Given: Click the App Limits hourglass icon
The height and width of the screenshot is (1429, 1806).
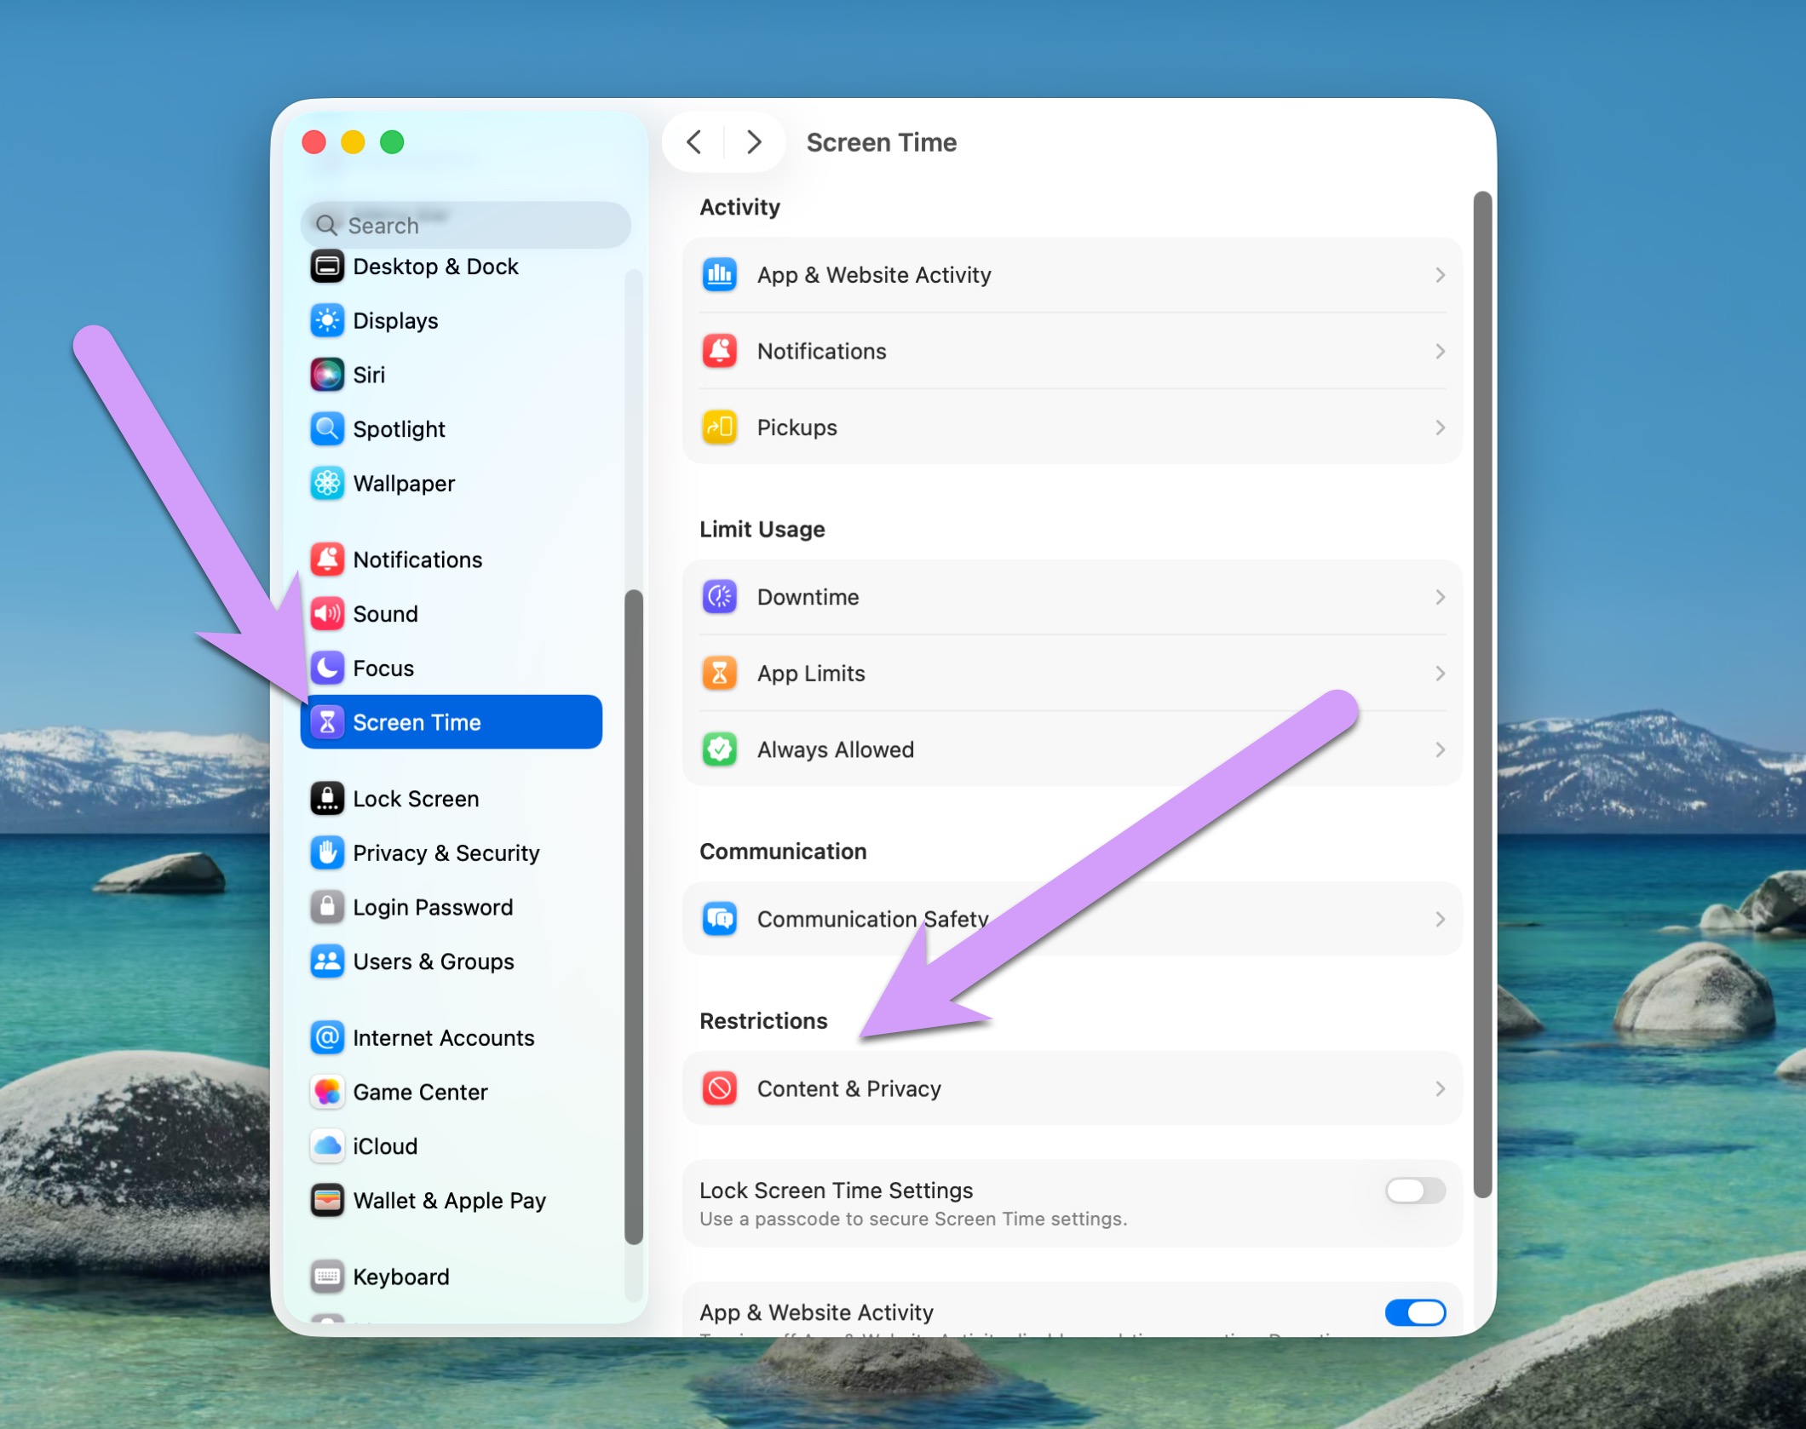Looking at the screenshot, I should coord(719,674).
